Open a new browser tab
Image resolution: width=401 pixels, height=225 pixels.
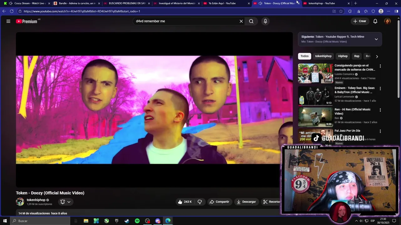click(355, 3)
